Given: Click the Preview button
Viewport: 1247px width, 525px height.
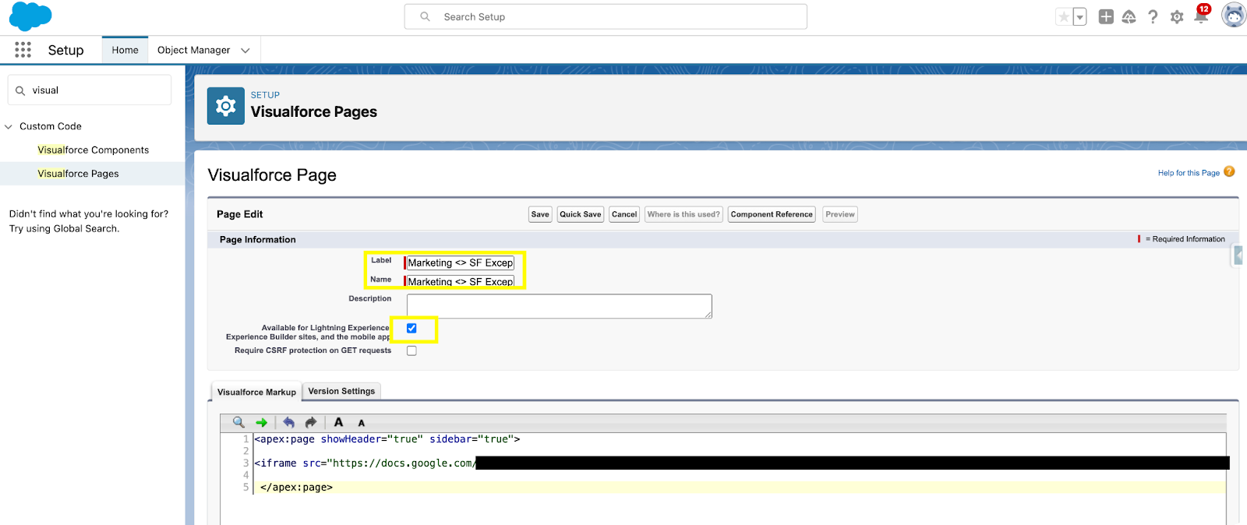Looking at the screenshot, I should point(840,214).
